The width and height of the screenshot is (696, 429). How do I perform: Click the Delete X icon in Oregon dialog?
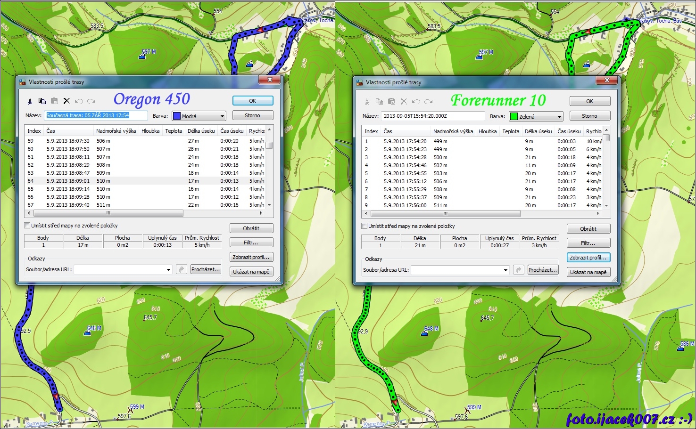(66, 101)
